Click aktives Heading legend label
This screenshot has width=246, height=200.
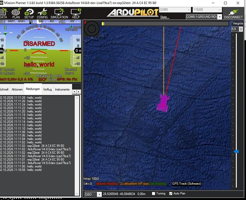(x=107, y=184)
